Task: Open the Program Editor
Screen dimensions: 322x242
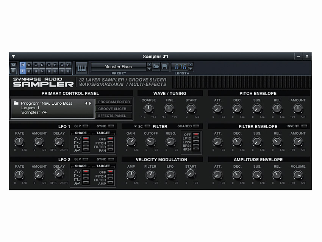Action: pyautogui.click(x=114, y=102)
